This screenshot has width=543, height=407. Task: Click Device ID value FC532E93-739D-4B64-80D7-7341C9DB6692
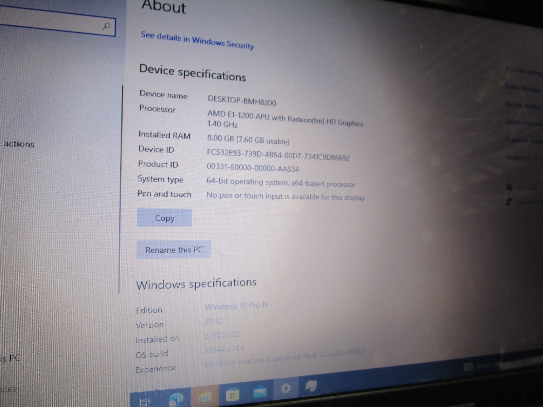(278, 155)
